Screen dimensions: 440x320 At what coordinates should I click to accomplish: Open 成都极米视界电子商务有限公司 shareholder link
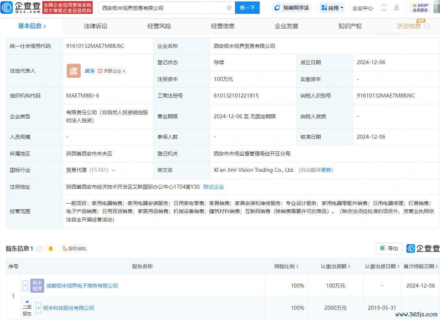point(82,286)
